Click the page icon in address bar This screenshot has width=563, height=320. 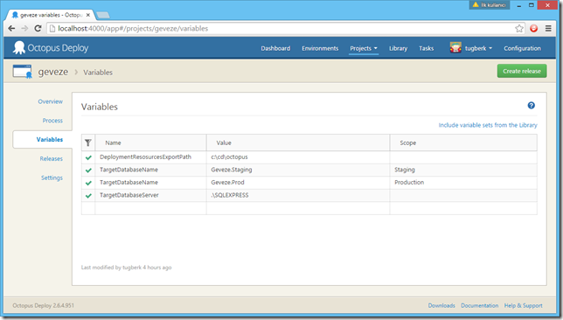point(52,28)
